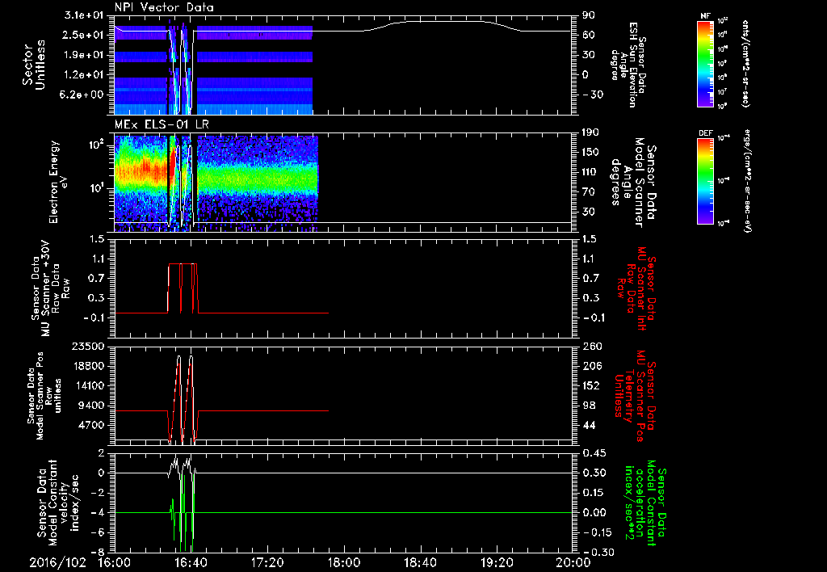827x572 pixels.
Task: Click the green acceleration trace line
Action: click(343, 512)
